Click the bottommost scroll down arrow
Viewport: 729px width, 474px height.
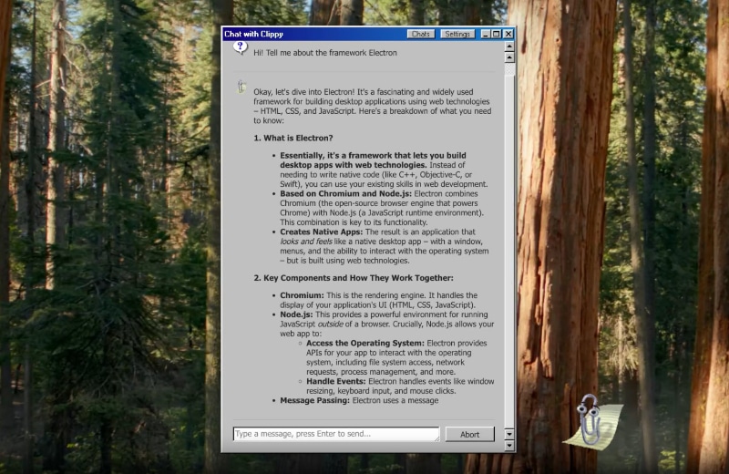click(x=508, y=444)
